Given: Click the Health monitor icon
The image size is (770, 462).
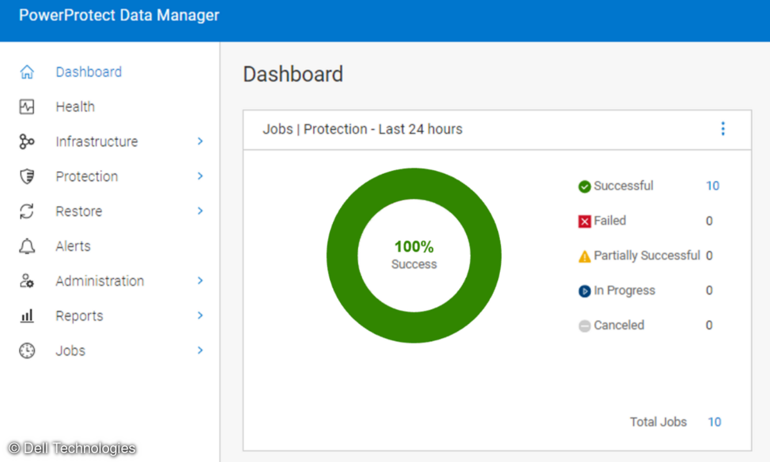Looking at the screenshot, I should (x=27, y=107).
